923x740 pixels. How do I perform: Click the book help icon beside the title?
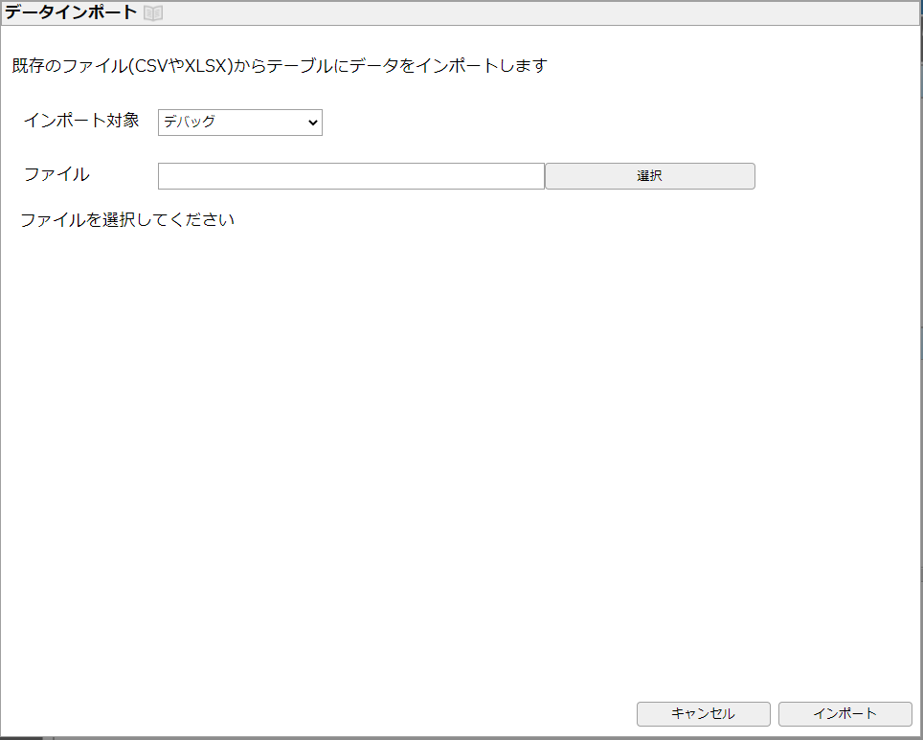[x=153, y=12]
